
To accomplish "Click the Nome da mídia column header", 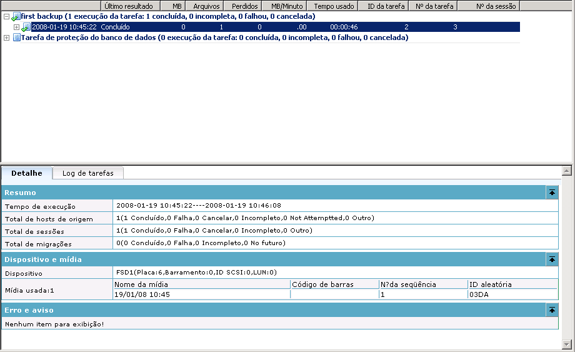I will click(202, 284).
